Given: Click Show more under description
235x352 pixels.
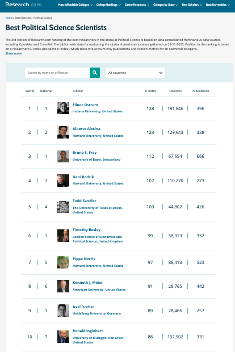Looking at the screenshot, I should 14,53.
